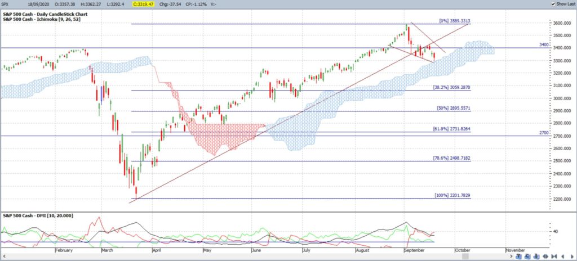The width and height of the screenshot is (577, 261).
Task: Click the 2700 horizontal line label
Action: coord(544,133)
